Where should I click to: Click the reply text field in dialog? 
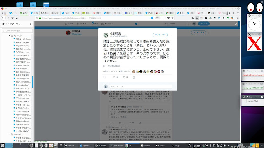(141, 86)
